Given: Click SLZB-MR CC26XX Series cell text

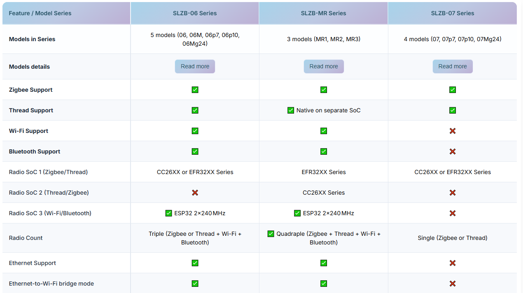Looking at the screenshot, I should pos(324,193).
